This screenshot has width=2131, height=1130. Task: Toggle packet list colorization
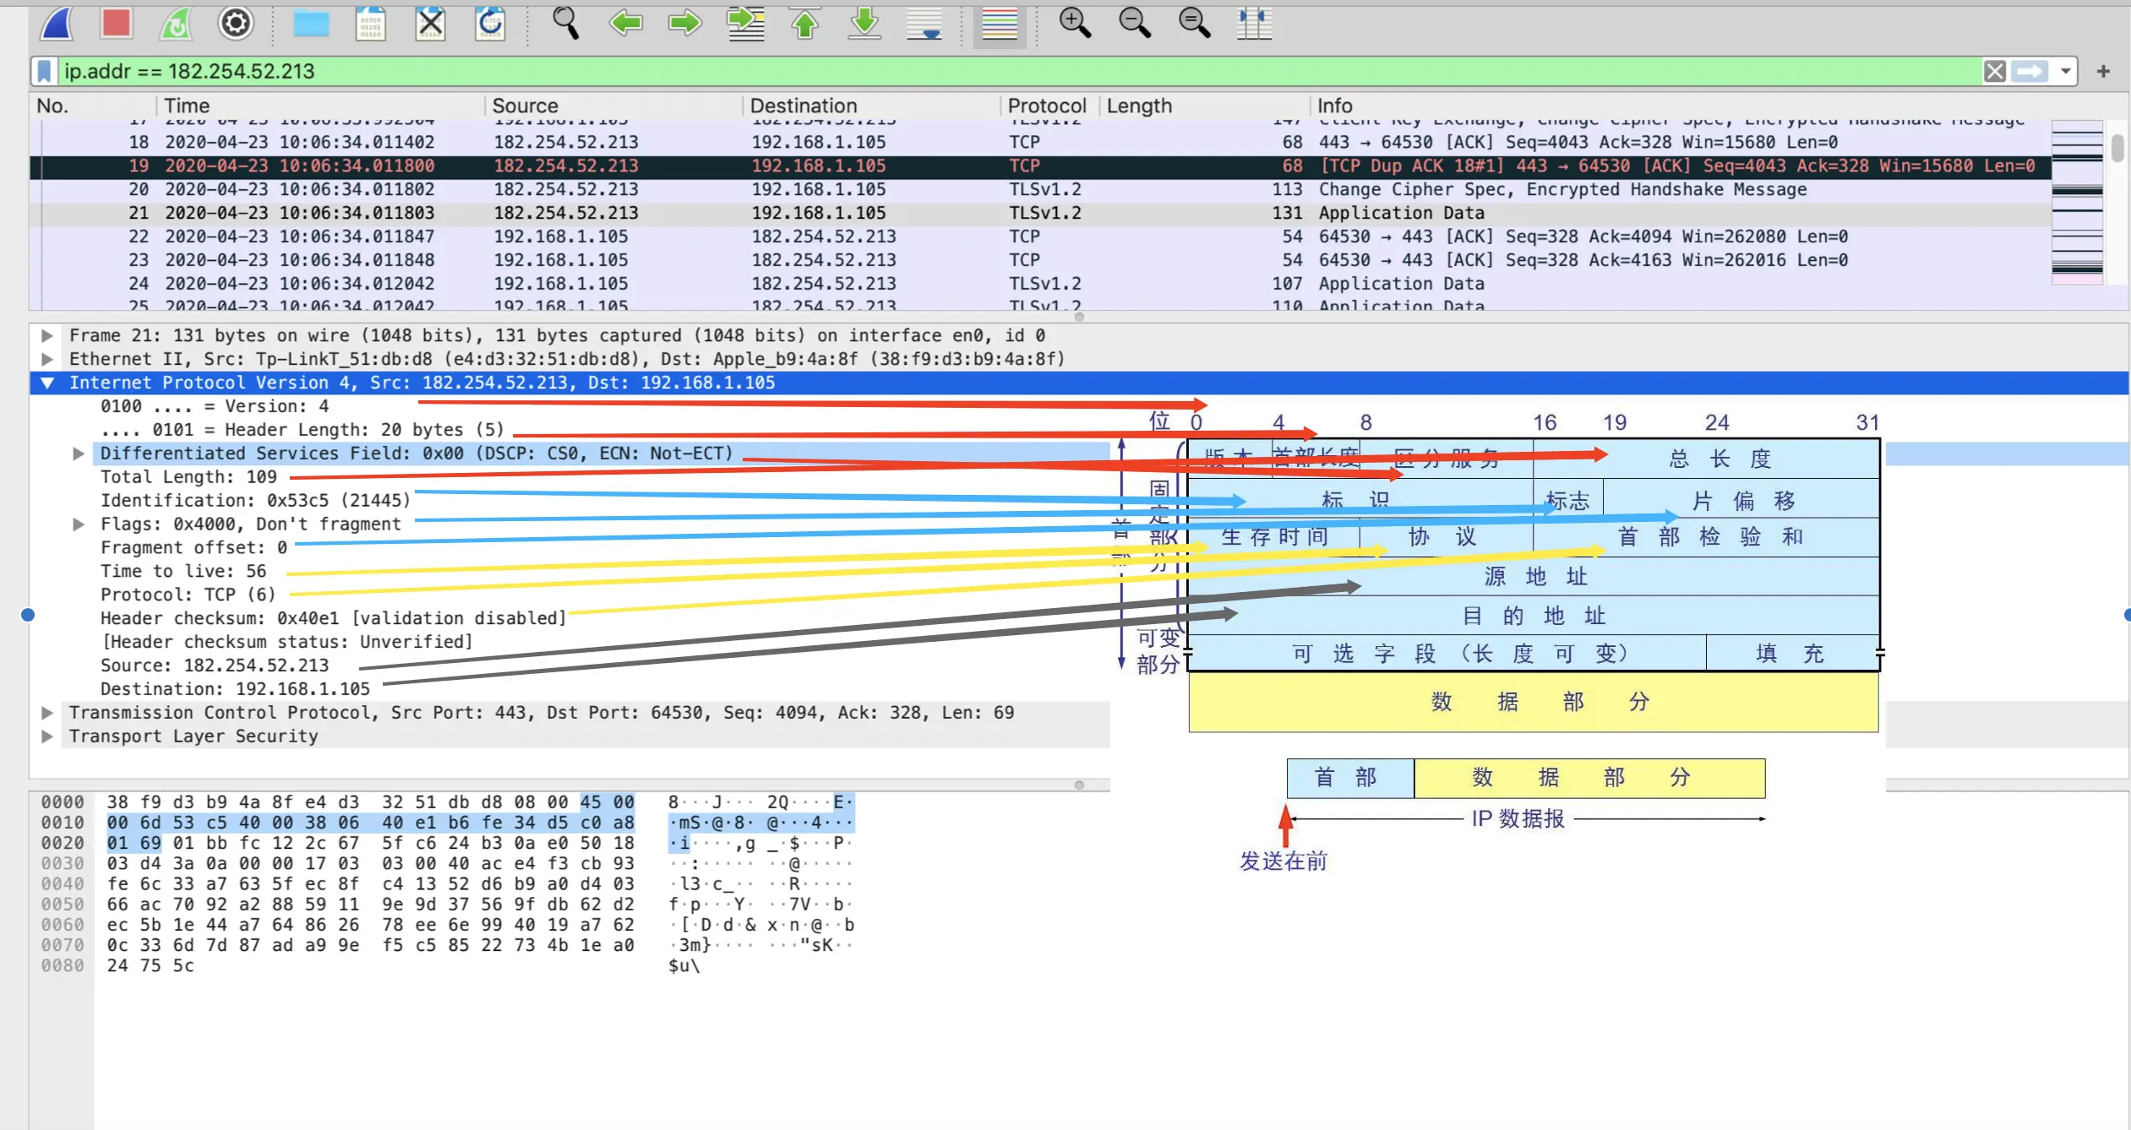[1000, 24]
